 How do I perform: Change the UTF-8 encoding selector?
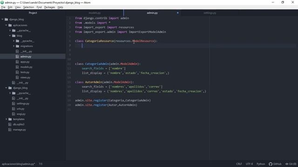point(249,164)
